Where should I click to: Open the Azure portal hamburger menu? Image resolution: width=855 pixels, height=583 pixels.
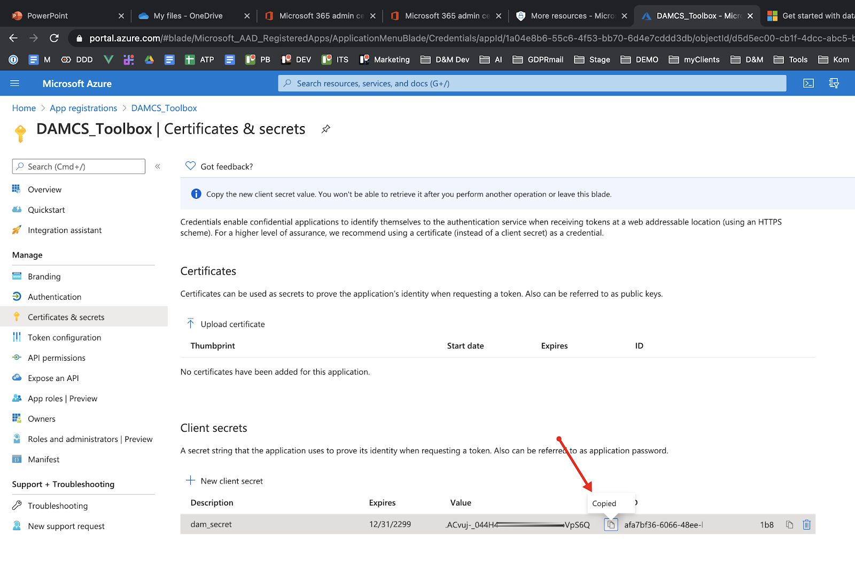click(x=15, y=83)
